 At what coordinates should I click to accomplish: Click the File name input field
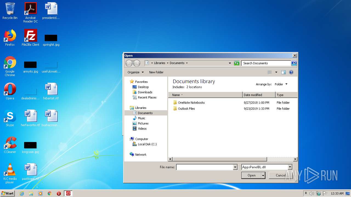tap(205, 167)
